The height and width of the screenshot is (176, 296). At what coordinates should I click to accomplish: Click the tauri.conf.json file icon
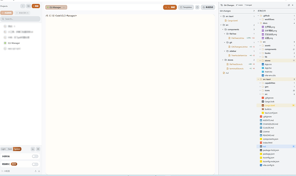pos(263,113)
